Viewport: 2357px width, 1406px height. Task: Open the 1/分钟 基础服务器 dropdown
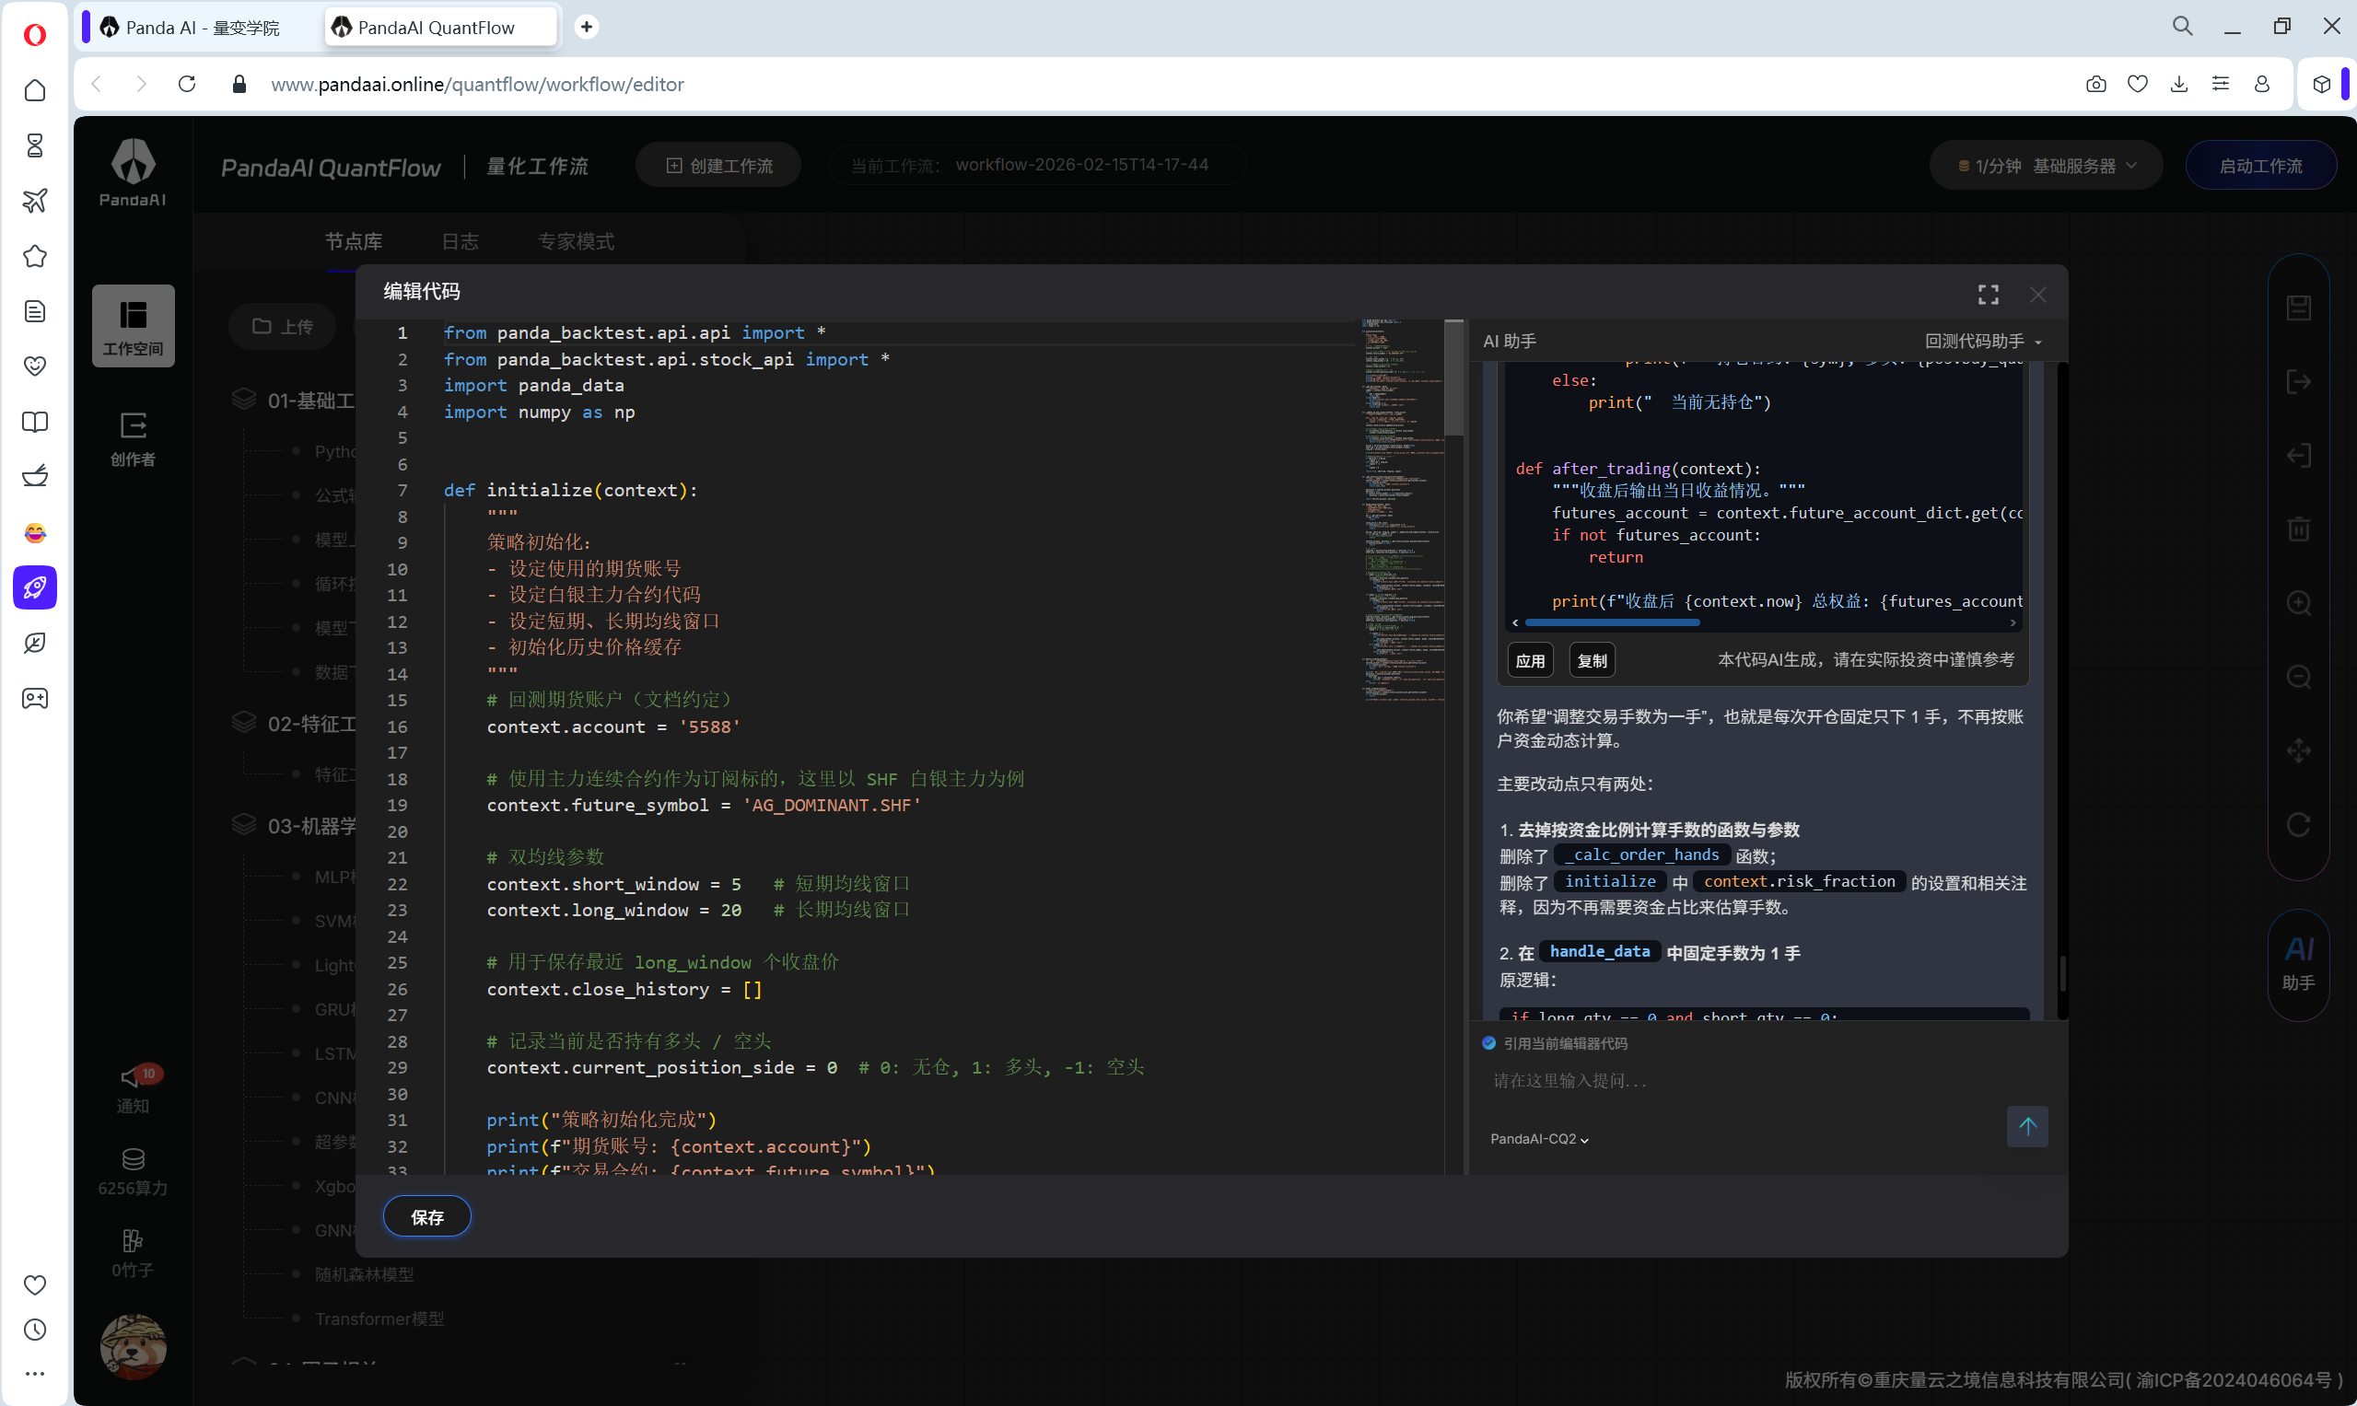[x=2047, y=166]
